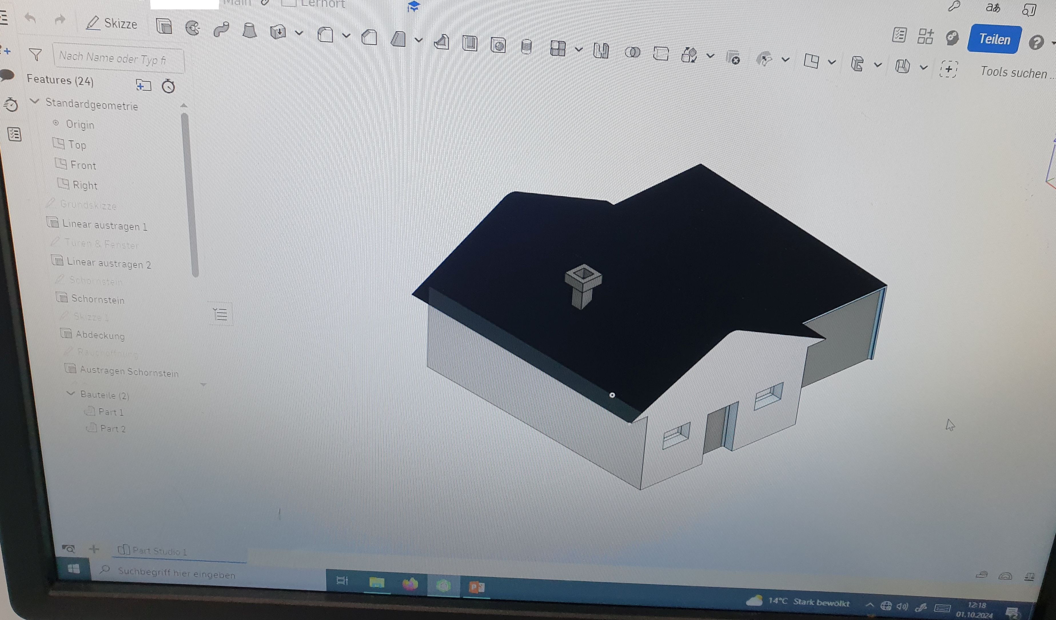Expand the Plane tool dropdown arrow
Viewport: 1056px width, 620px height.
[832, 63]
